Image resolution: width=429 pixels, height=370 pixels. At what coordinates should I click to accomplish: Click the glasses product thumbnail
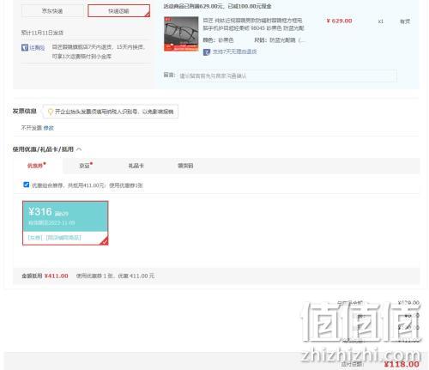pos(181,34)
